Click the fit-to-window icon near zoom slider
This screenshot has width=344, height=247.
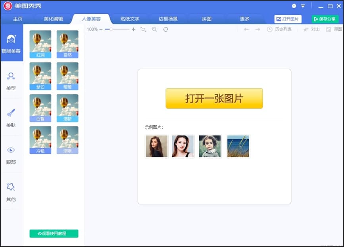[x=143, y=29]
